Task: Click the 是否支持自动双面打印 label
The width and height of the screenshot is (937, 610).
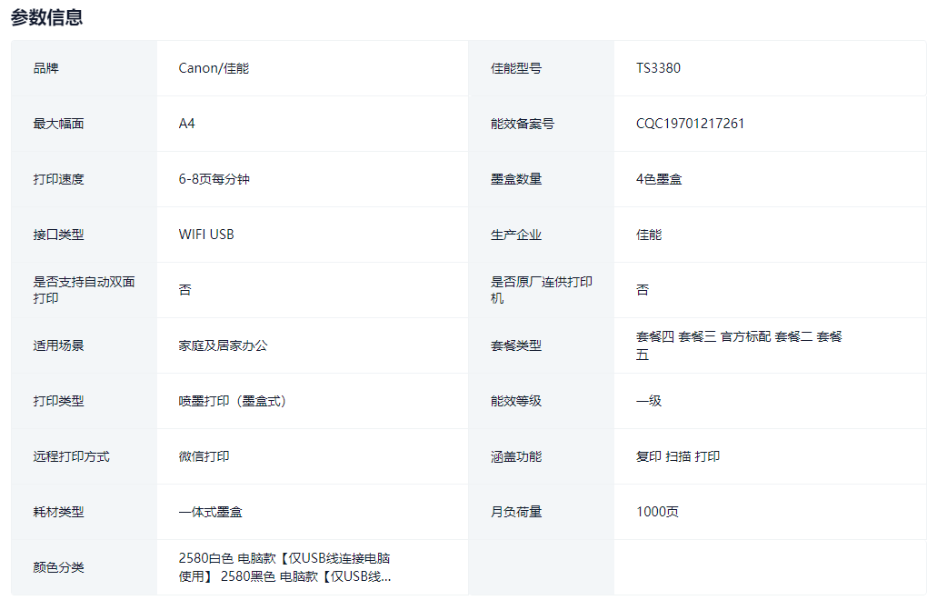Action: 84,290
